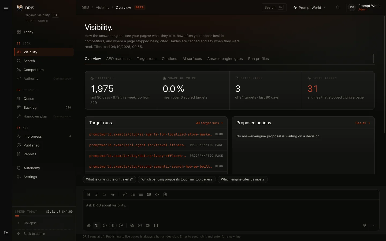Start a bulleted list in the composer

pyautogui.click(x=141, y=194)
